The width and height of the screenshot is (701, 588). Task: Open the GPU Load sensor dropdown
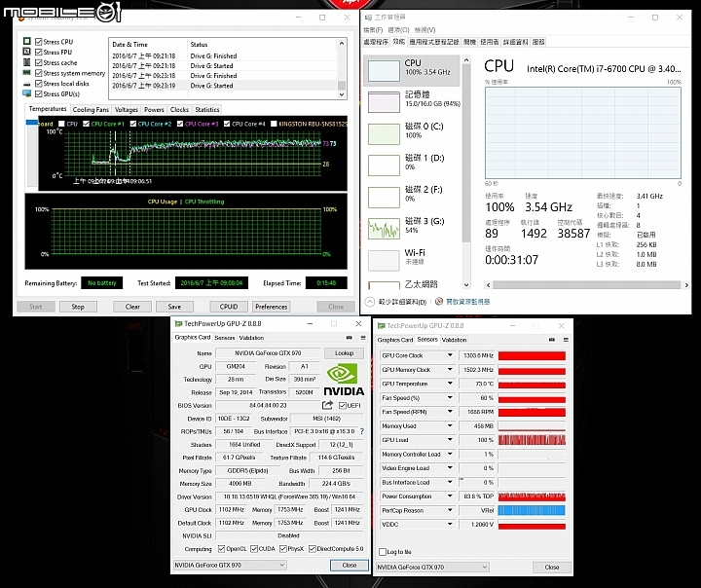[x=450, y=440]
